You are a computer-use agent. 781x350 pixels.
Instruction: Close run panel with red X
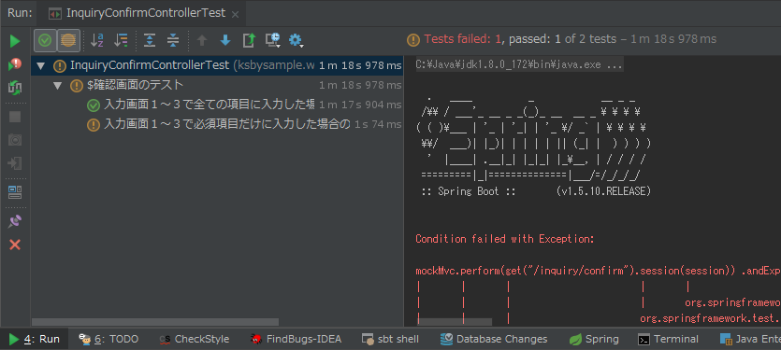[15, 245]
